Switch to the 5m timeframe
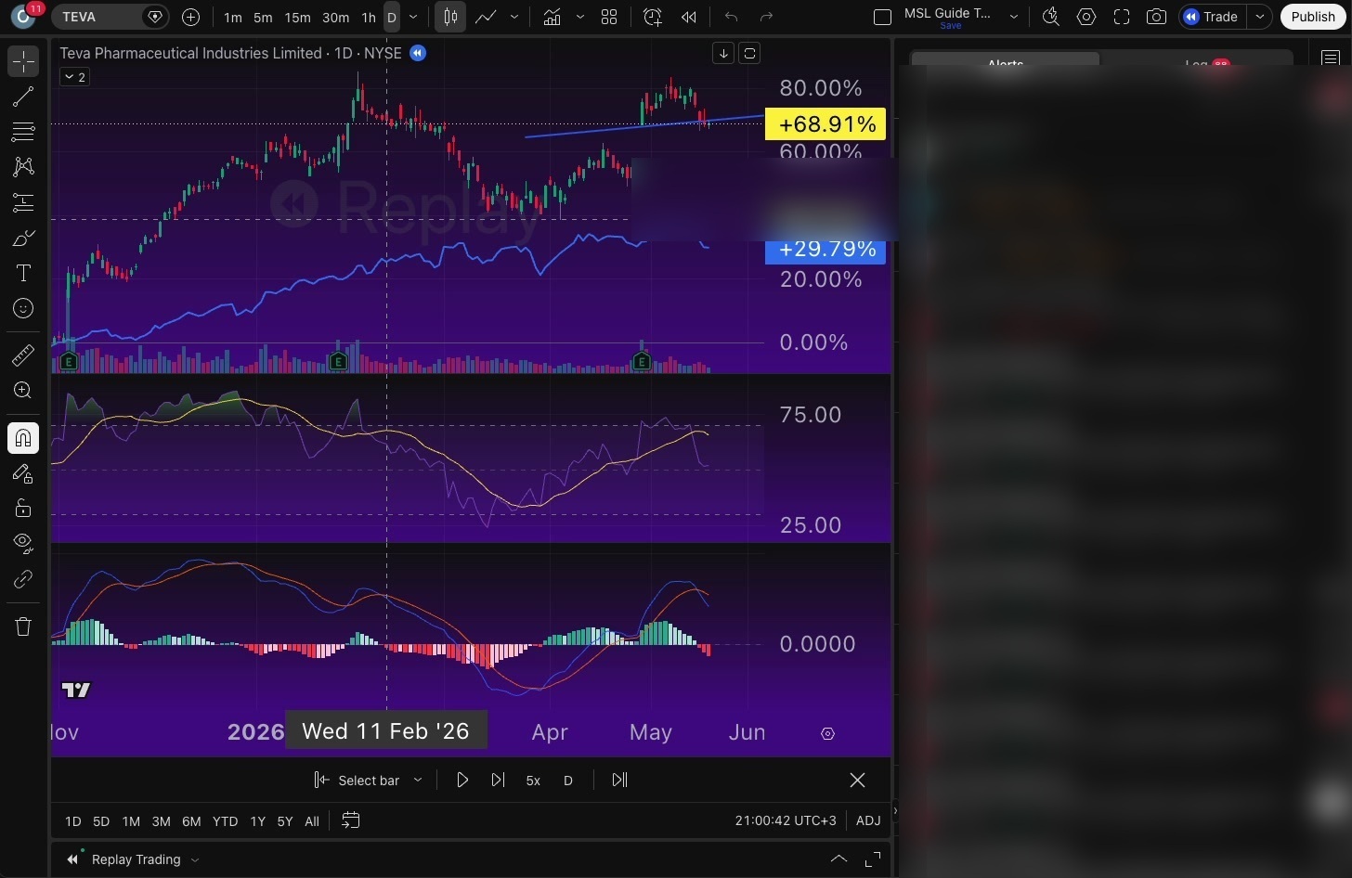The height and width of the screenshot is (878, 1352). pos(263,17)
